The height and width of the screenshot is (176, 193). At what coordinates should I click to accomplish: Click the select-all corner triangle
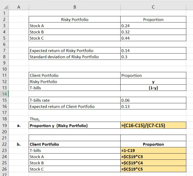click(6, 7)
